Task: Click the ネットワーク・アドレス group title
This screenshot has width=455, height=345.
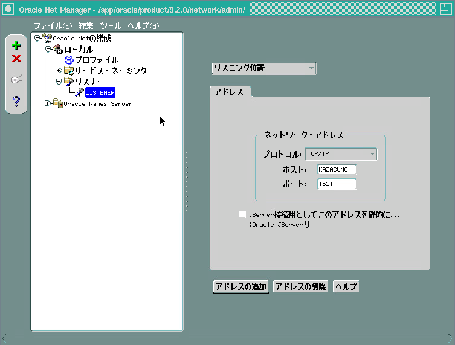Action: (x=303, y=135)
